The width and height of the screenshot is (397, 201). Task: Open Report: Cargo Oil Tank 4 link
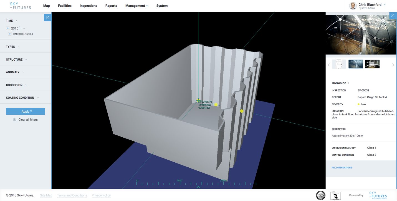pyautogui.click(x=372, y=97)
